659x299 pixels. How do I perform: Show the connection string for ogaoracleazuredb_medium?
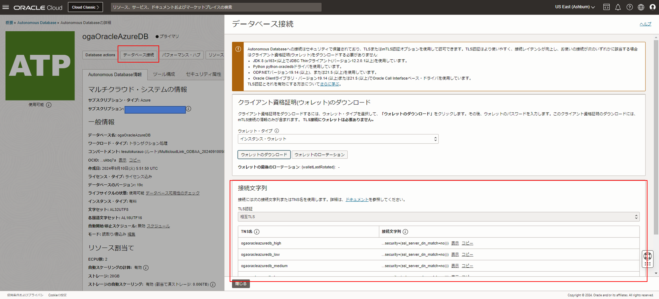(455, 266)
